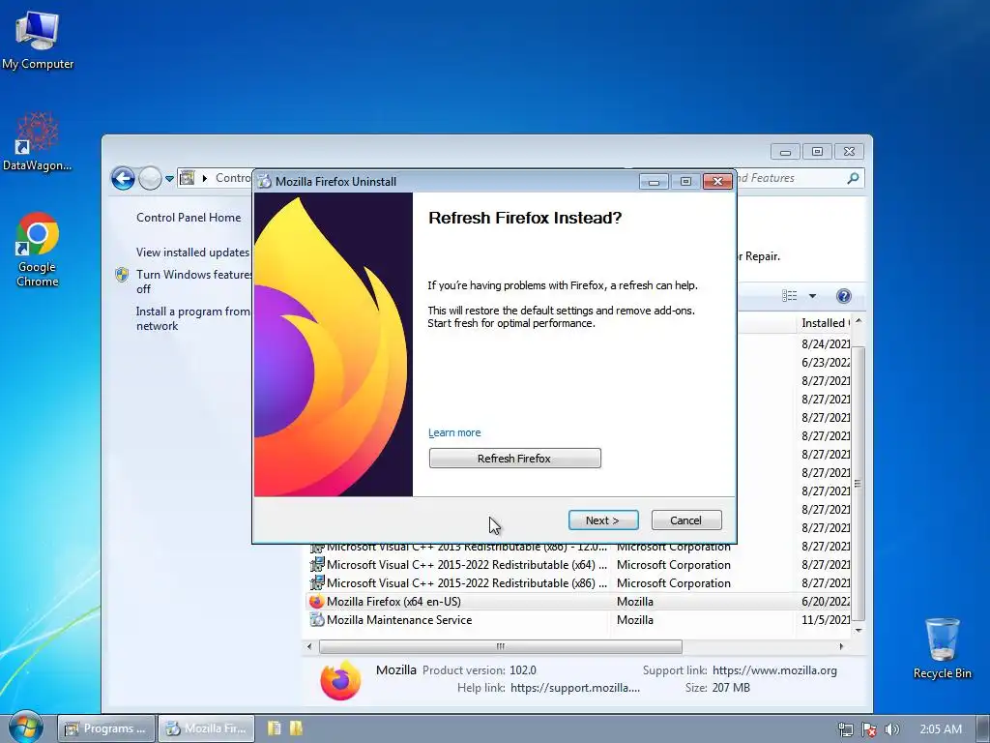Click the up arrow of vertical scrollbar
990x743 pixels.
(x=859, y=321)
